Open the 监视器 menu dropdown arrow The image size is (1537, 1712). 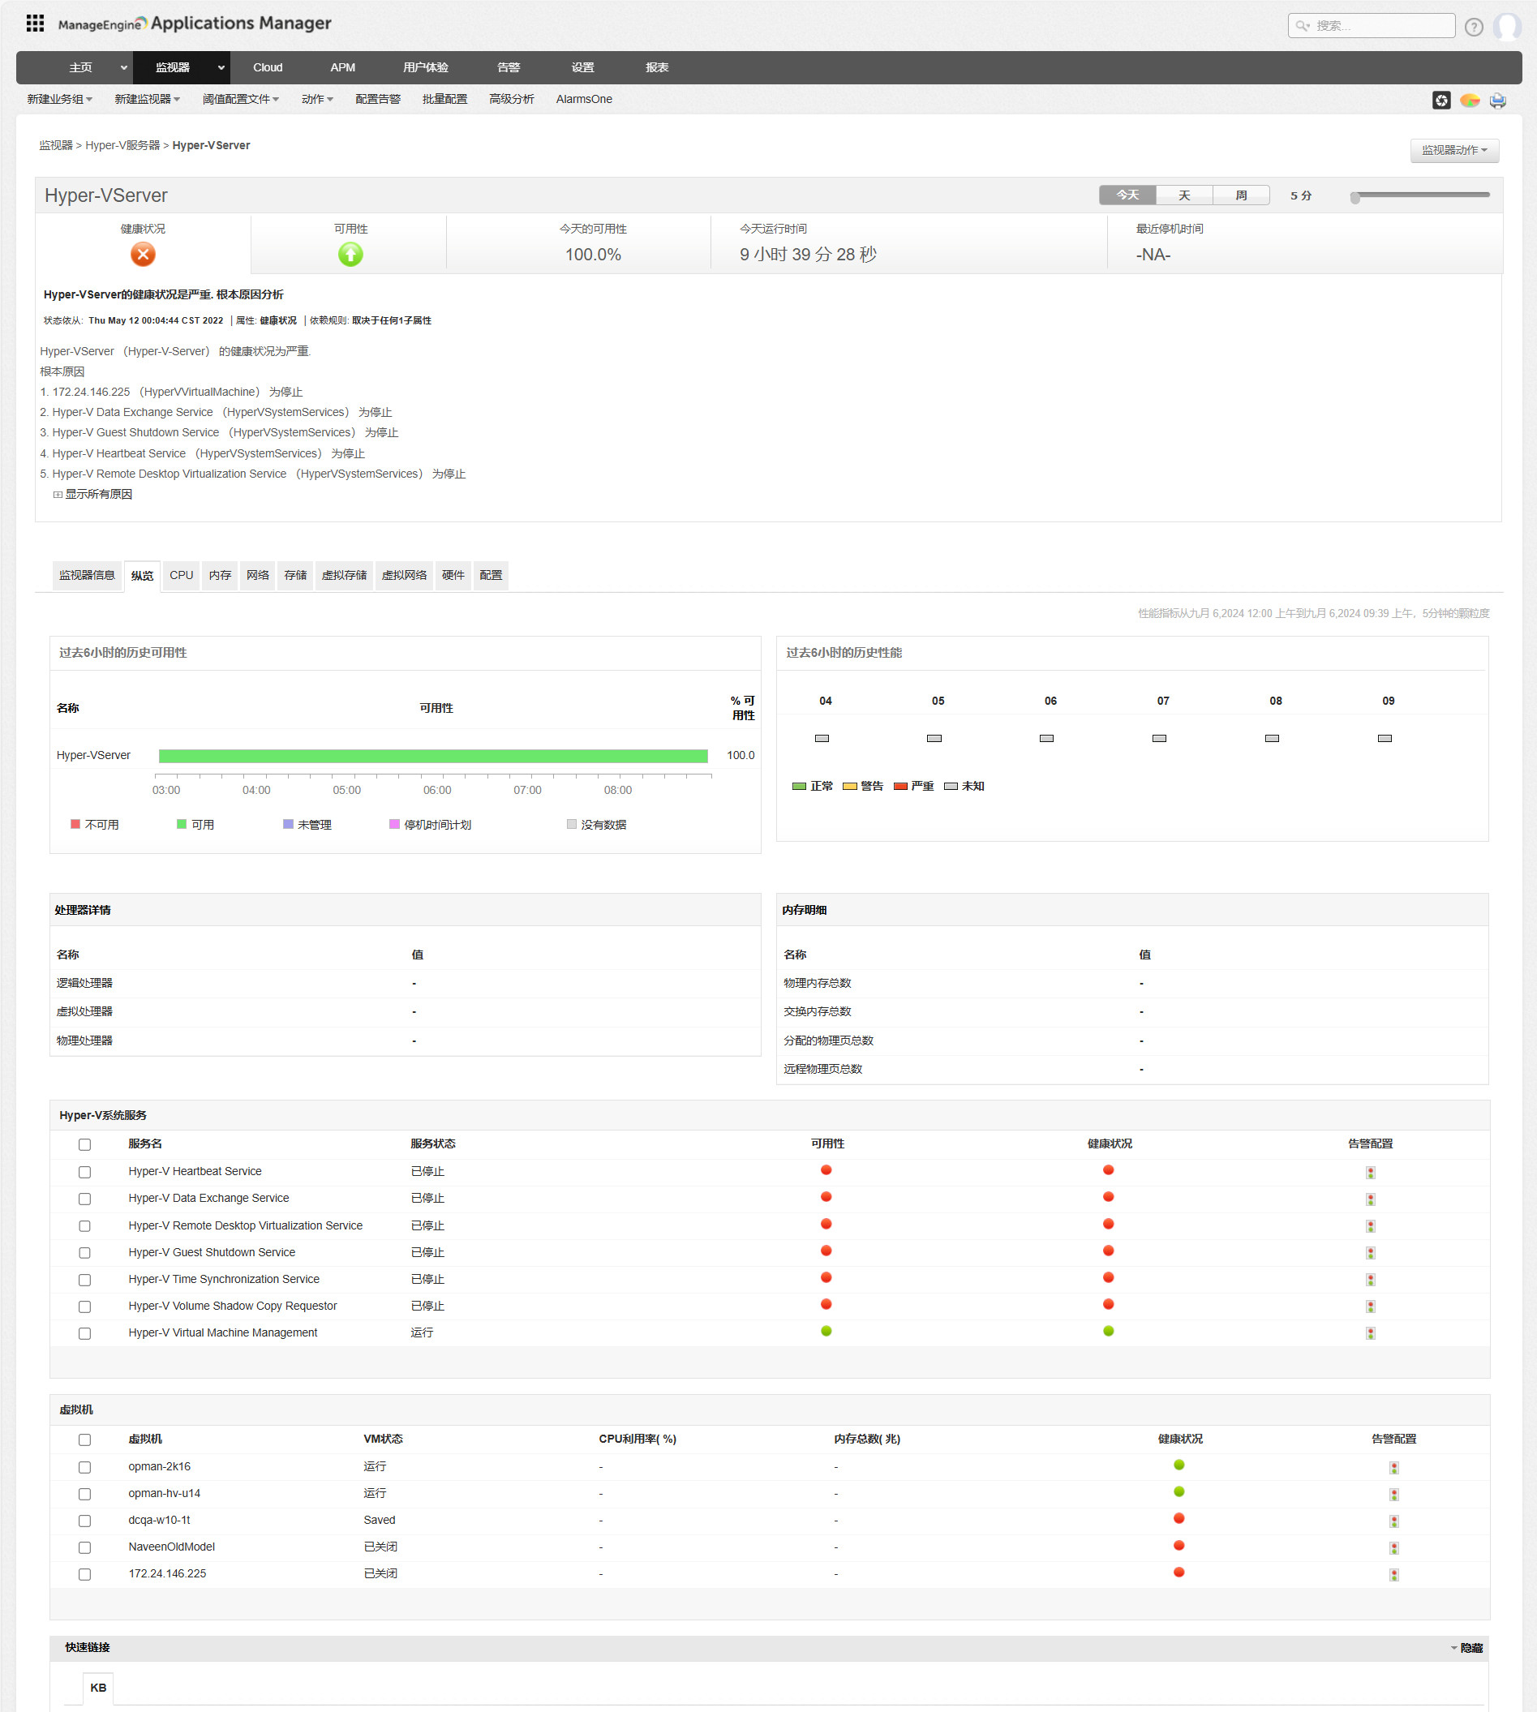point(221,68)
